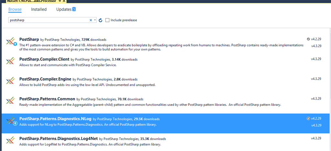The image size is (331, 151).
Task: Clear the search text with the X icon
Action: click(x=91, y=20)
